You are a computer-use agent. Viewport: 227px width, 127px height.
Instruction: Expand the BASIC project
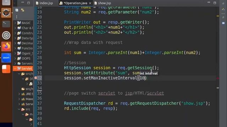(15, 23)
